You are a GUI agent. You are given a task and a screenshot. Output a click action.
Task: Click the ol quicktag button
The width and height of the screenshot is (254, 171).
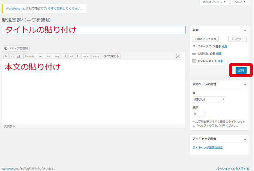(x=71, y=56)
